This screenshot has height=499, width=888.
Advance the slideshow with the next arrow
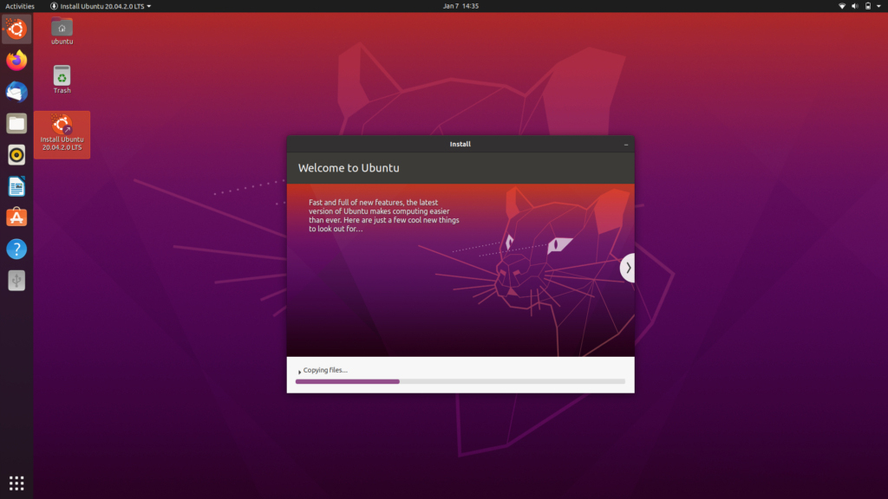628,268
